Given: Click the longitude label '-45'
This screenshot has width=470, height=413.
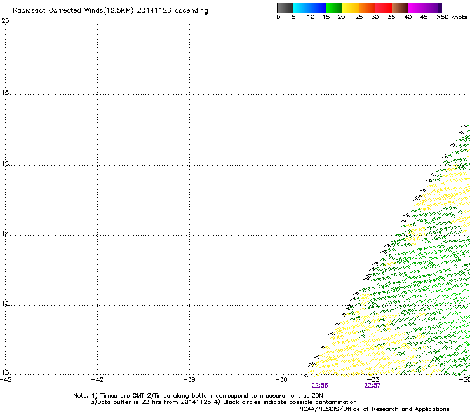Looking at the screenshot, I should tap(6, 380).
